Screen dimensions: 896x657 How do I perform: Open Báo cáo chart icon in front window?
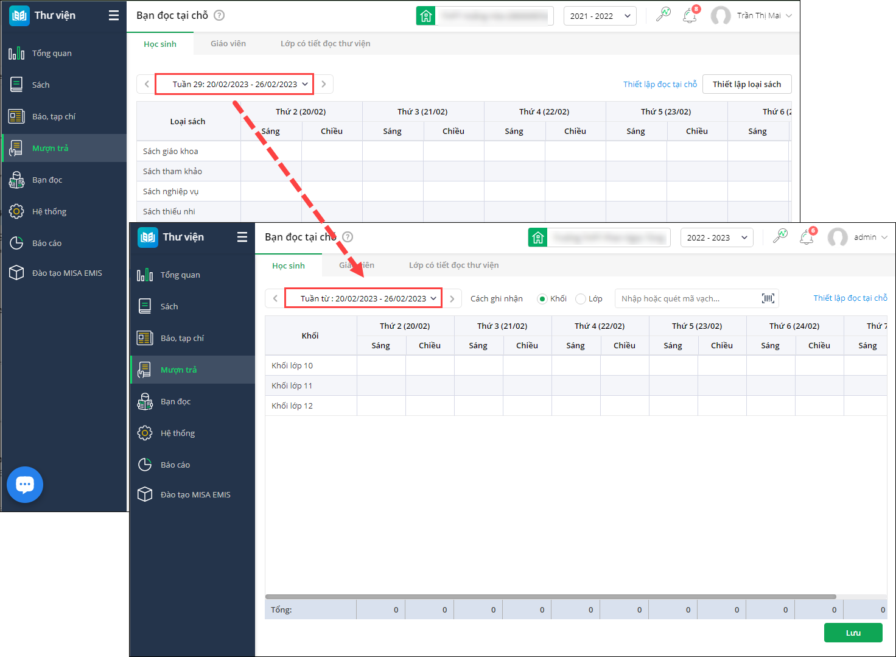point(145,465)
